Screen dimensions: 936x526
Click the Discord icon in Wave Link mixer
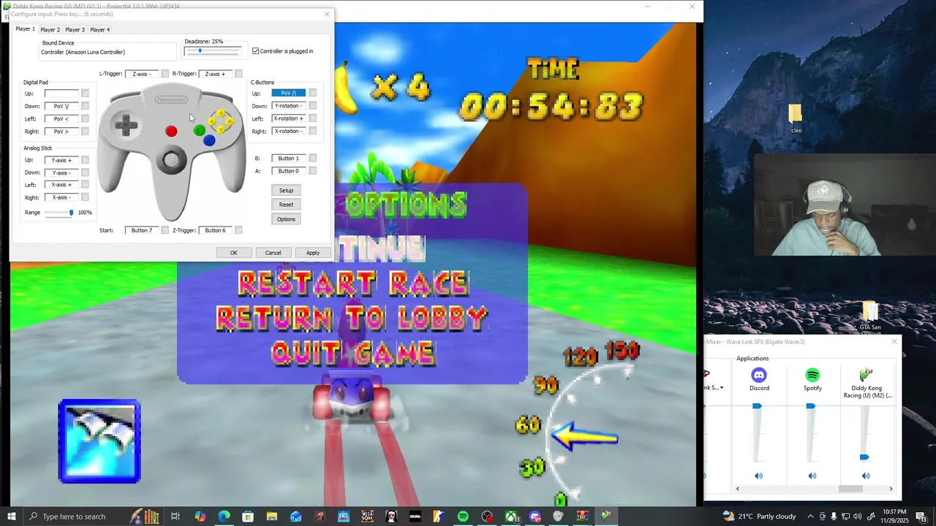pos(759,375)
